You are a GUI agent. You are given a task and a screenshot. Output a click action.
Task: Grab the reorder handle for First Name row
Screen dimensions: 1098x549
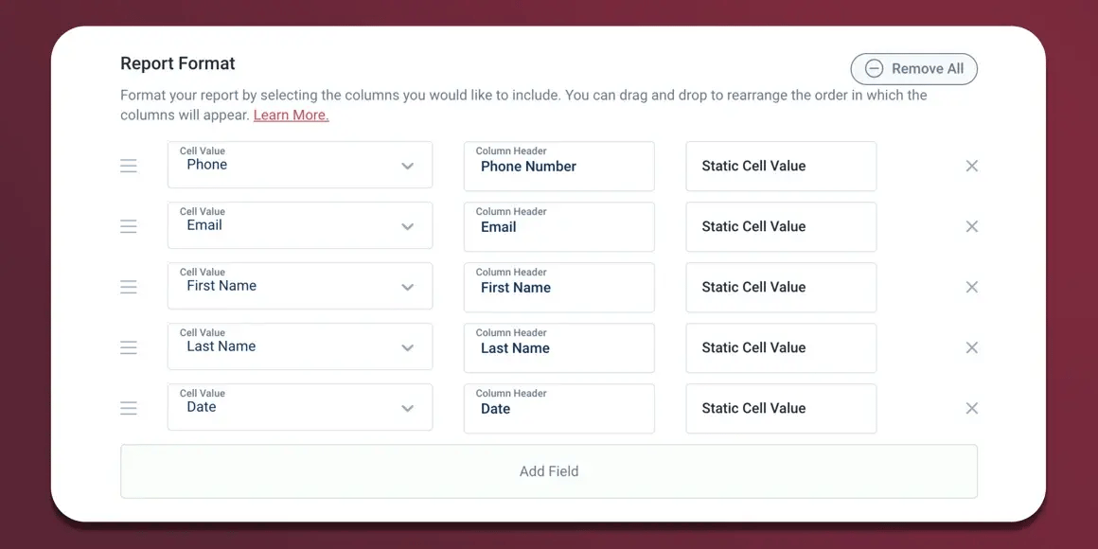click(128, 287)
